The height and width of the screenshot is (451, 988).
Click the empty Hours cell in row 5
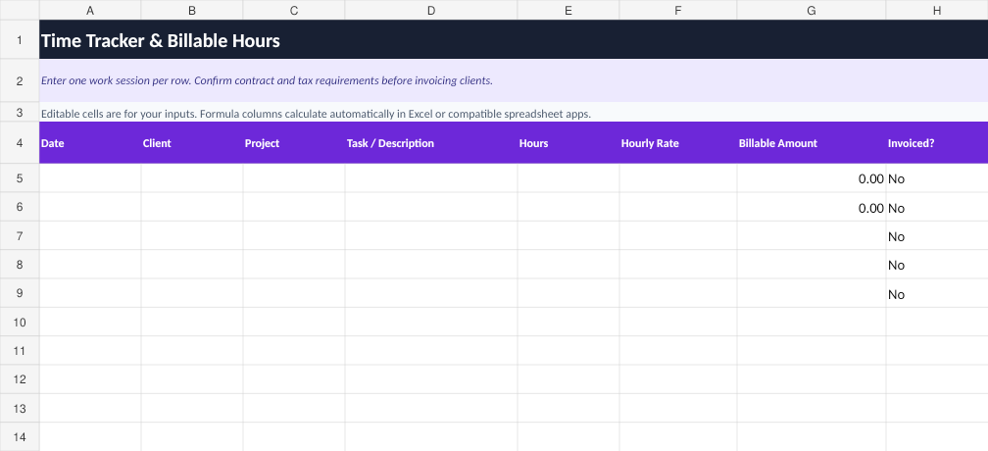click(568, 178)
